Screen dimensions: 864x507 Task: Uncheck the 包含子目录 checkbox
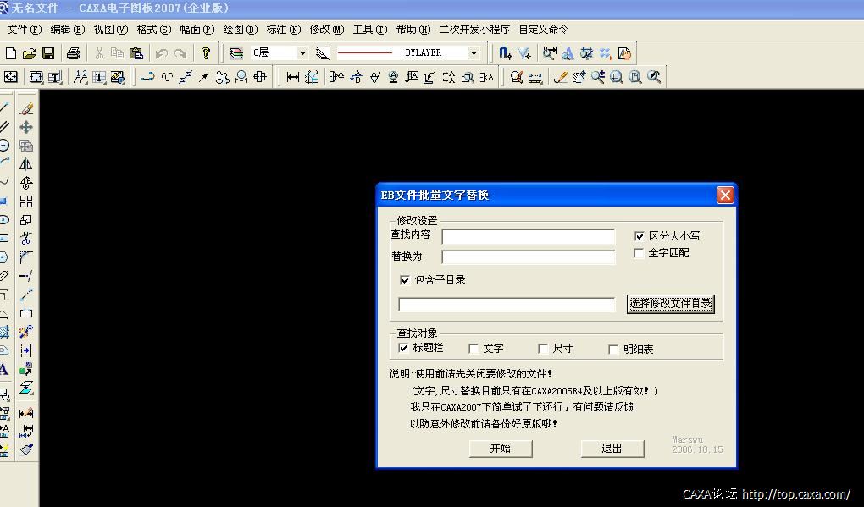tap(405, 279)
